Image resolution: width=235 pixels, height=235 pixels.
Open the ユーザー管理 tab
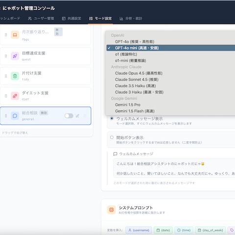(41, 19)
